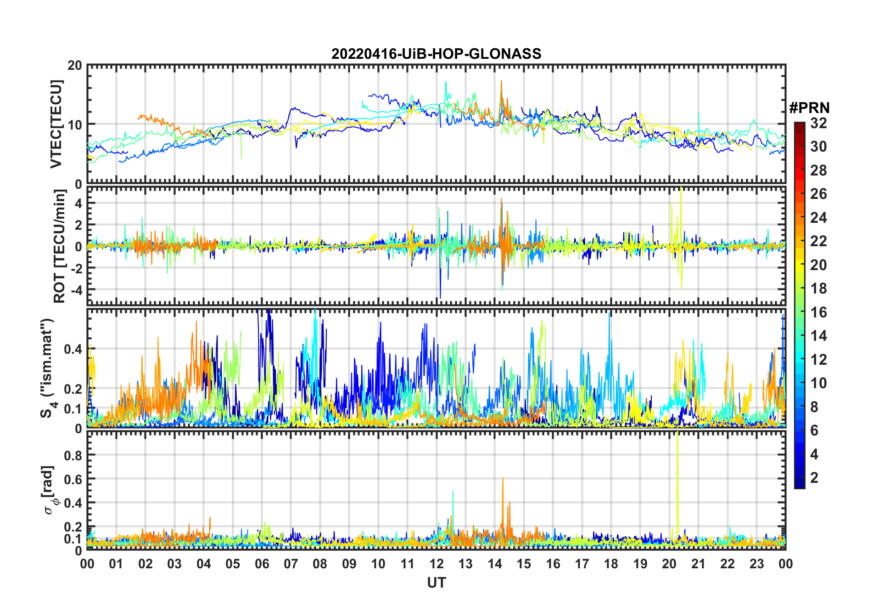
Task: Click colorbar tick label 16
Action: click(818, 312)
